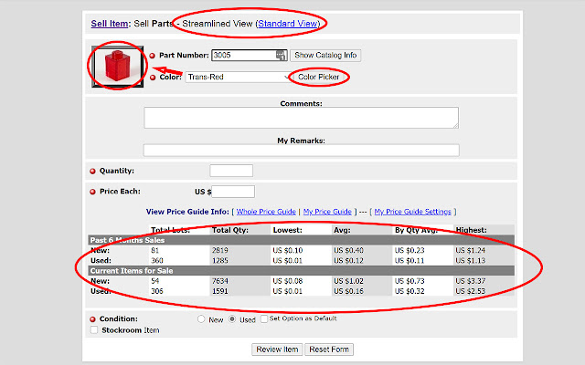Click the red bullet beside Condition
This screenshot has height=365, width=585.
tap(93, 319)
